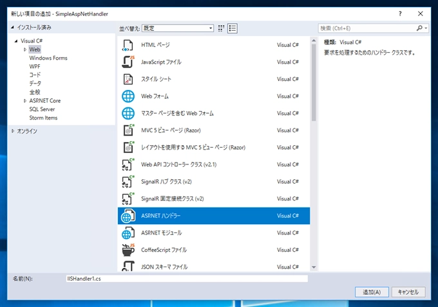
Task: Focus the 名前 file name field
Action: point(187,279)
